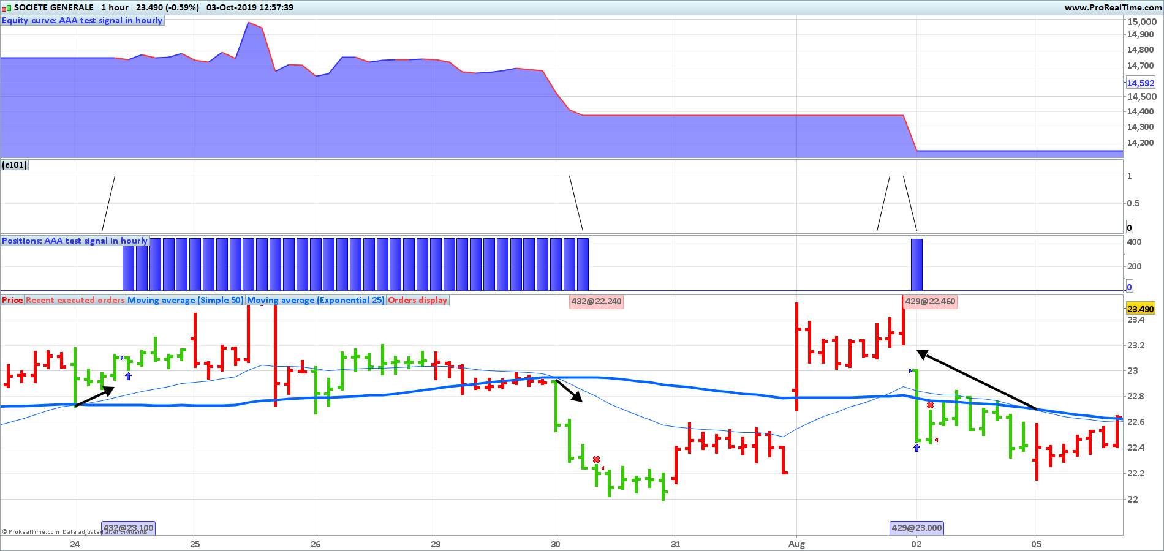1164x551 pixels.
Task: Click the blue up-arrow buy marker near the 24 date
Action: (x=128, y=377)
